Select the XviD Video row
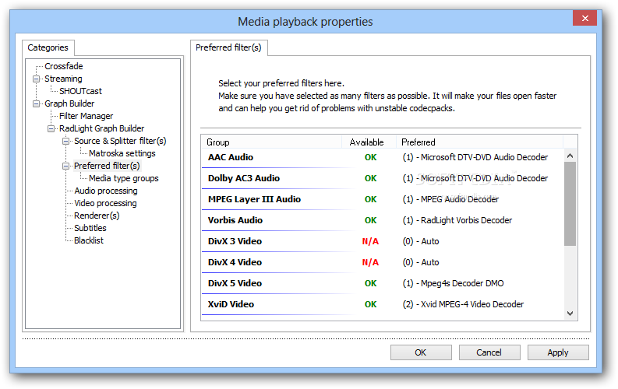 383,304
